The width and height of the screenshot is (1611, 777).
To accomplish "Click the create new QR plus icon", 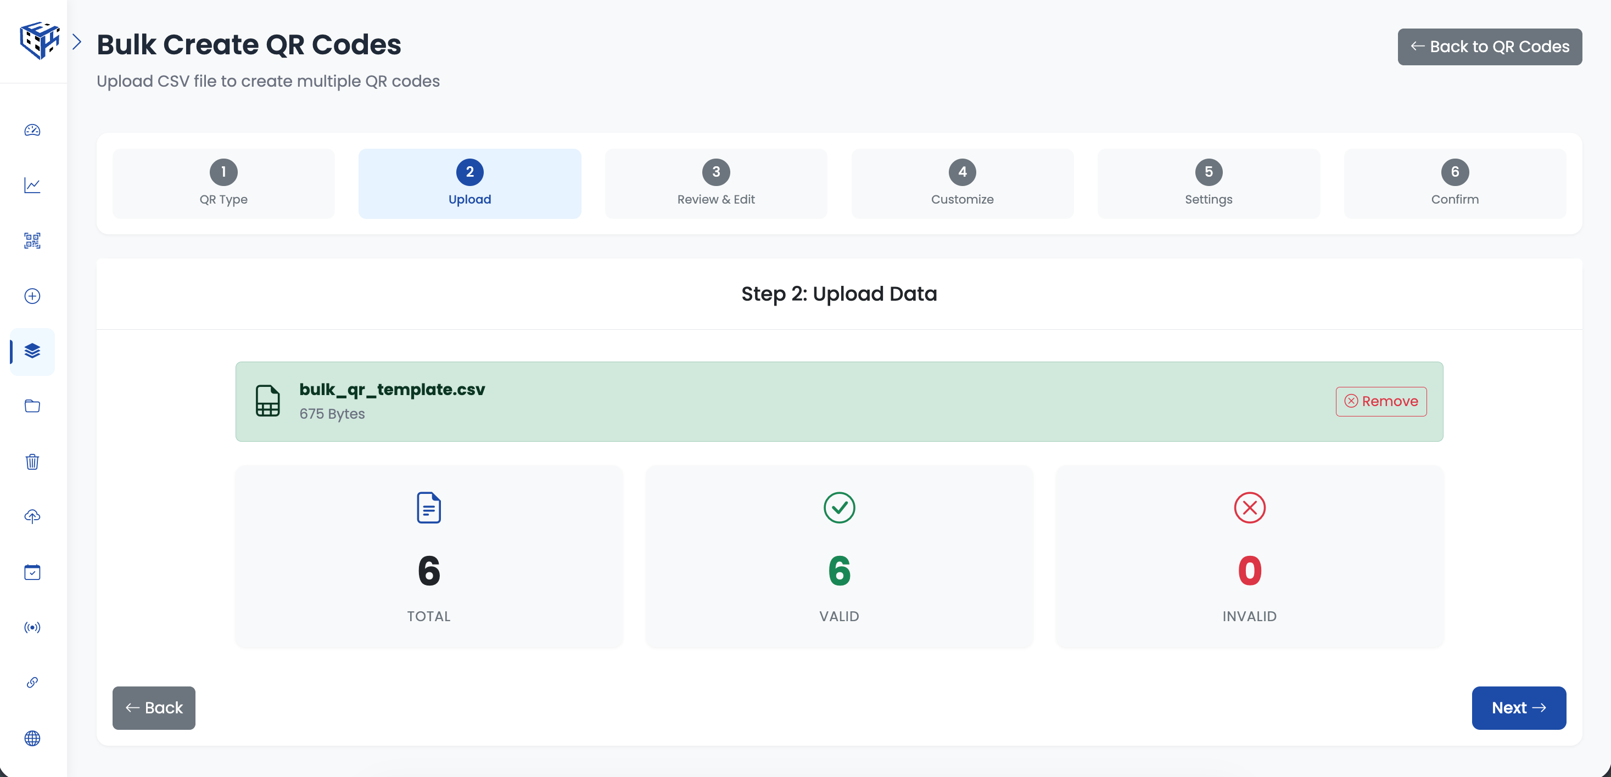I will (31, 296).
